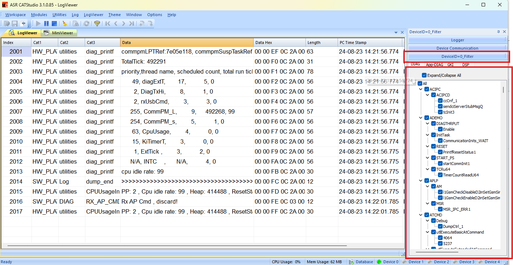Click the broom Clear log icon
The height and width of the screenshot is (265, 513).
click(x=65, y=24)
